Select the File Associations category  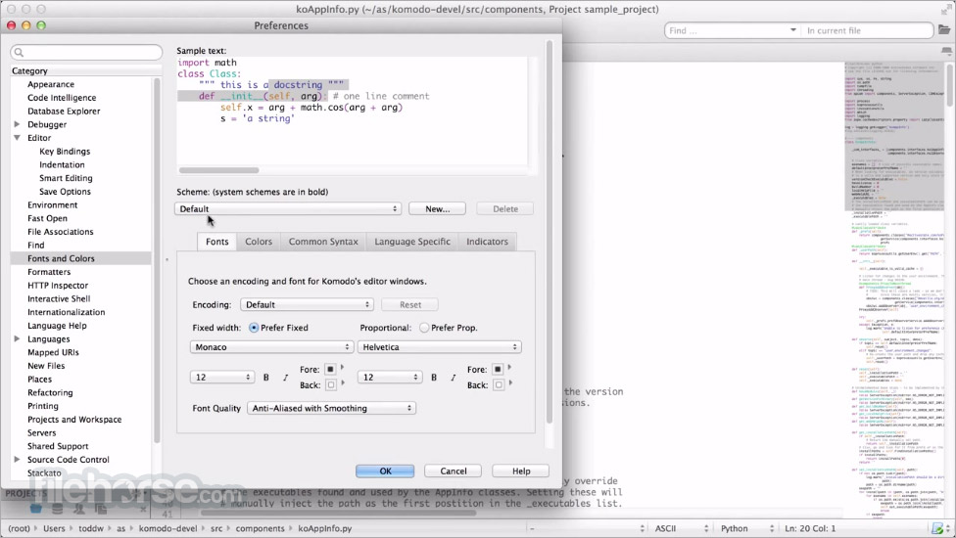pos(61,231)
